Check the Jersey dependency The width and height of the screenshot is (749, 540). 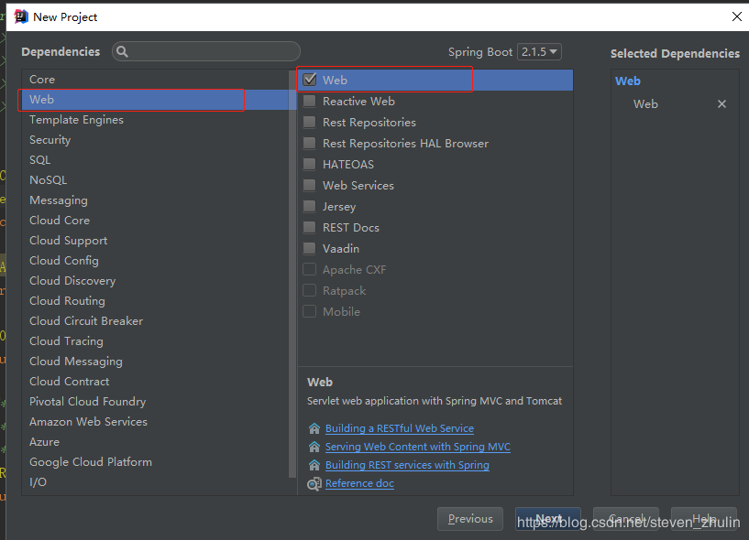(309, 206)
